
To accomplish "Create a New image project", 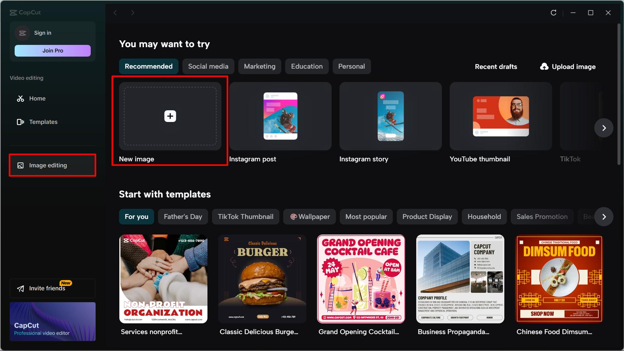I will coord(170,116).
